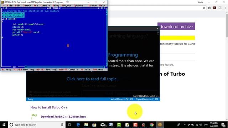Viewport: 228px width, 128px height.
Task: Click Alt-F9 Compile in status line
Action: coord(68,70)
